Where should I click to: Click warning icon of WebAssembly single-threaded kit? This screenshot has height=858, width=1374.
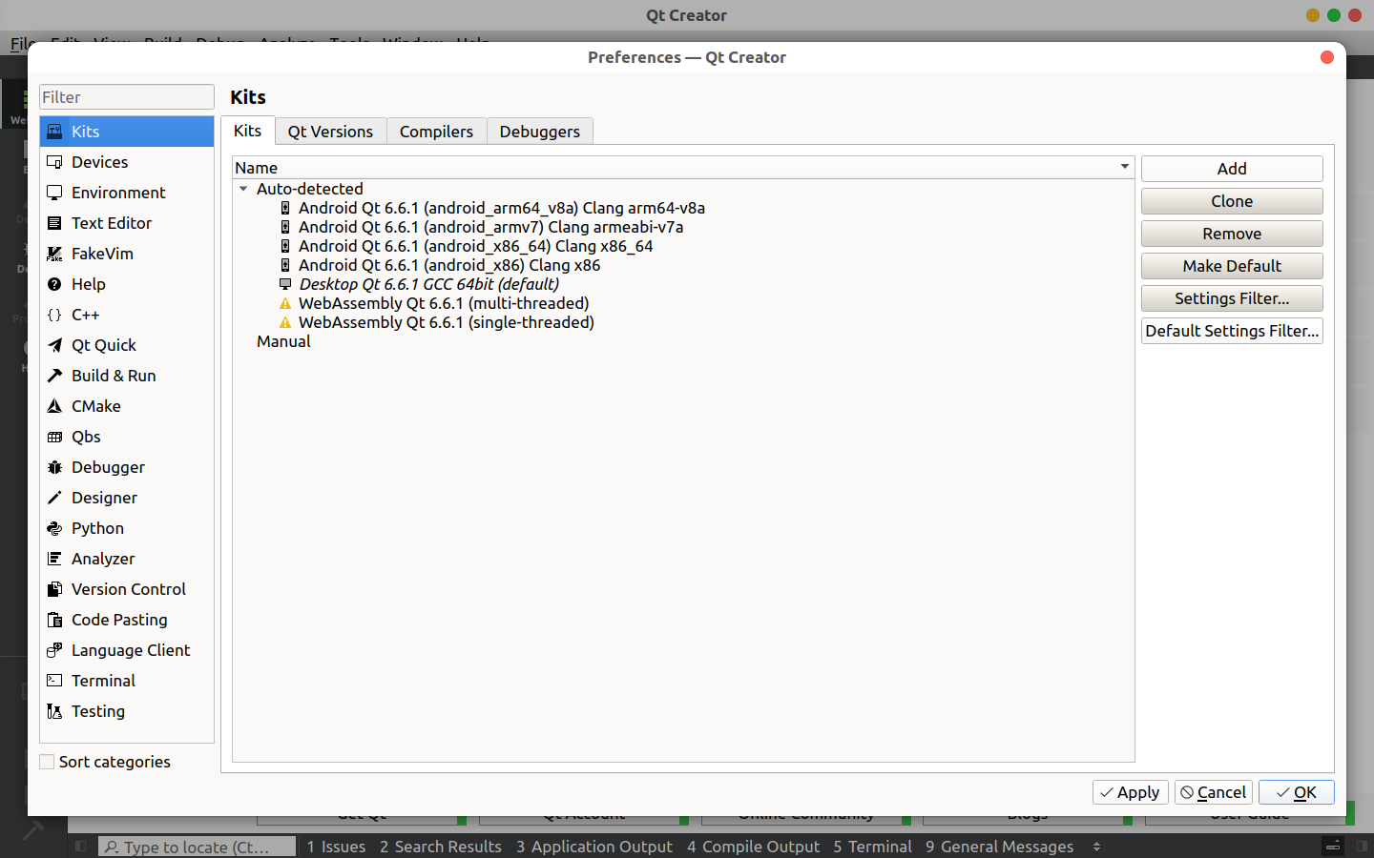(x=284, y=322)
